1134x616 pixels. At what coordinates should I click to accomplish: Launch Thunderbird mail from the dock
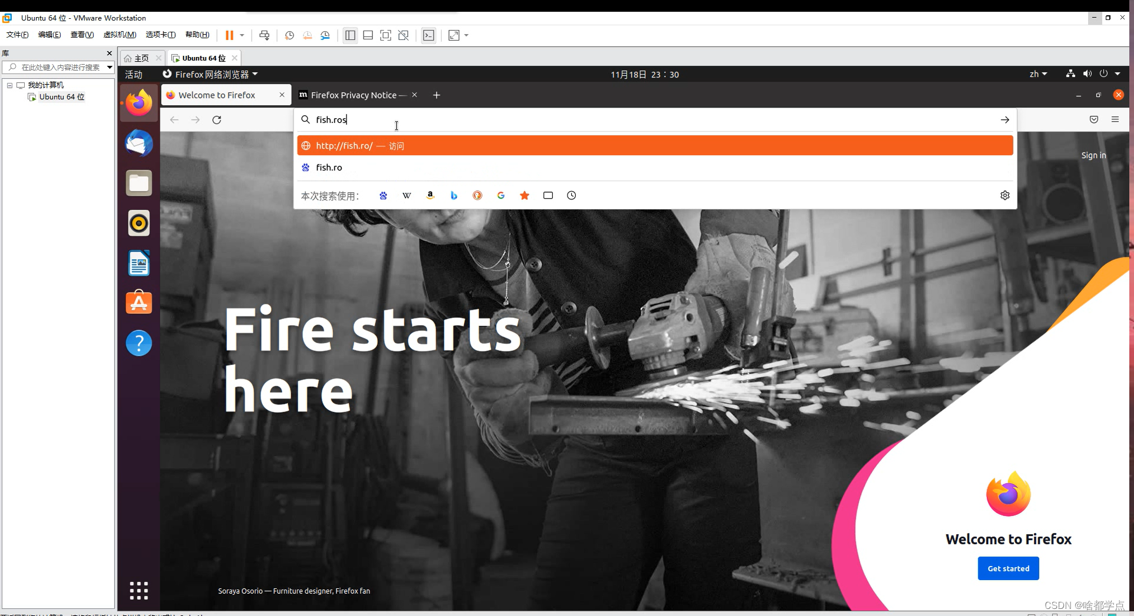pos(139,143)
